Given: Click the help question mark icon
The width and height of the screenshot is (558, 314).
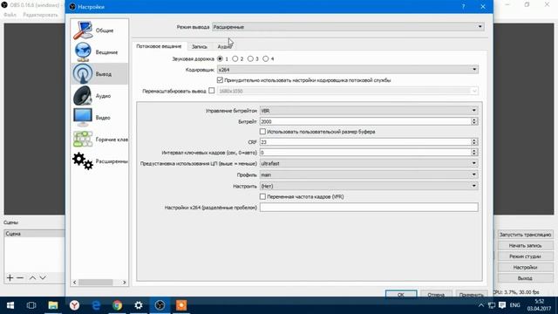Looking at the screenshot, I should [463, 7].
